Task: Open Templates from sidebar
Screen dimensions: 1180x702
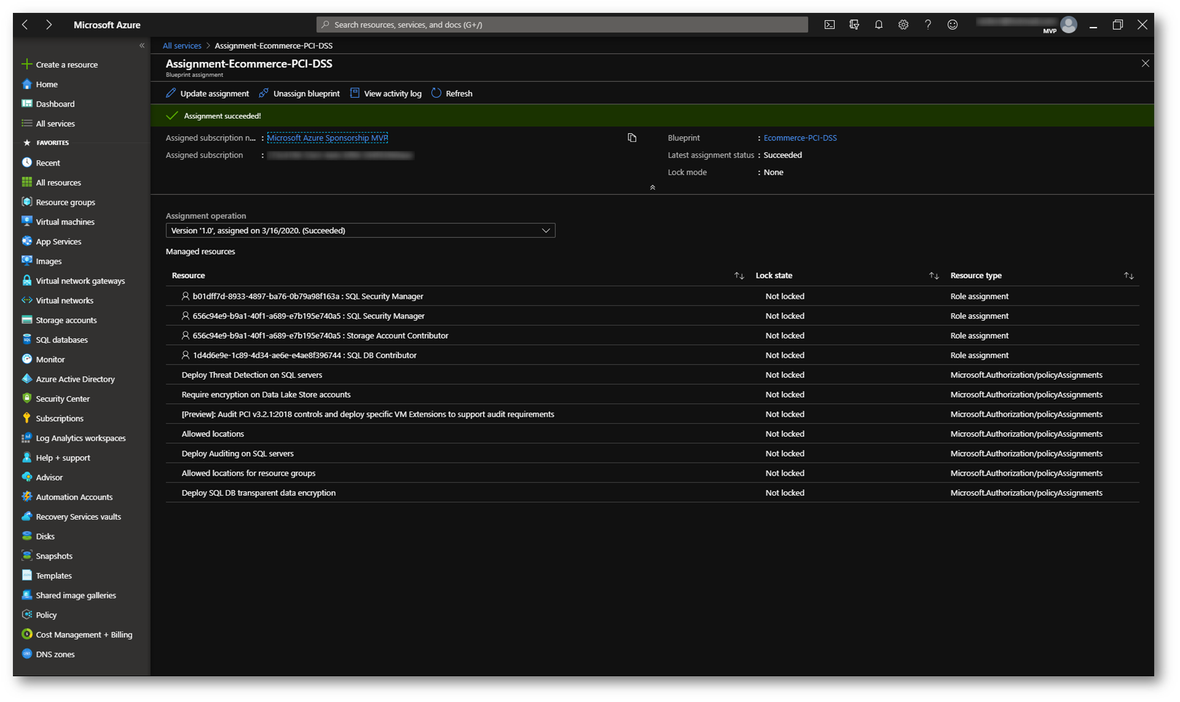Action: [x=47, y=576]
